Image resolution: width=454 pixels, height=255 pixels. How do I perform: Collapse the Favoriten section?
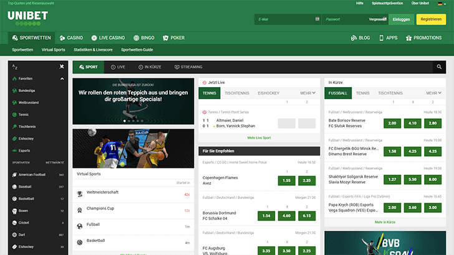point(62,78)
